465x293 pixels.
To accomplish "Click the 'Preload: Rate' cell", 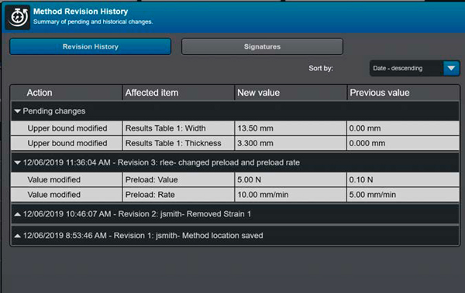I will (x=178, y=195).
